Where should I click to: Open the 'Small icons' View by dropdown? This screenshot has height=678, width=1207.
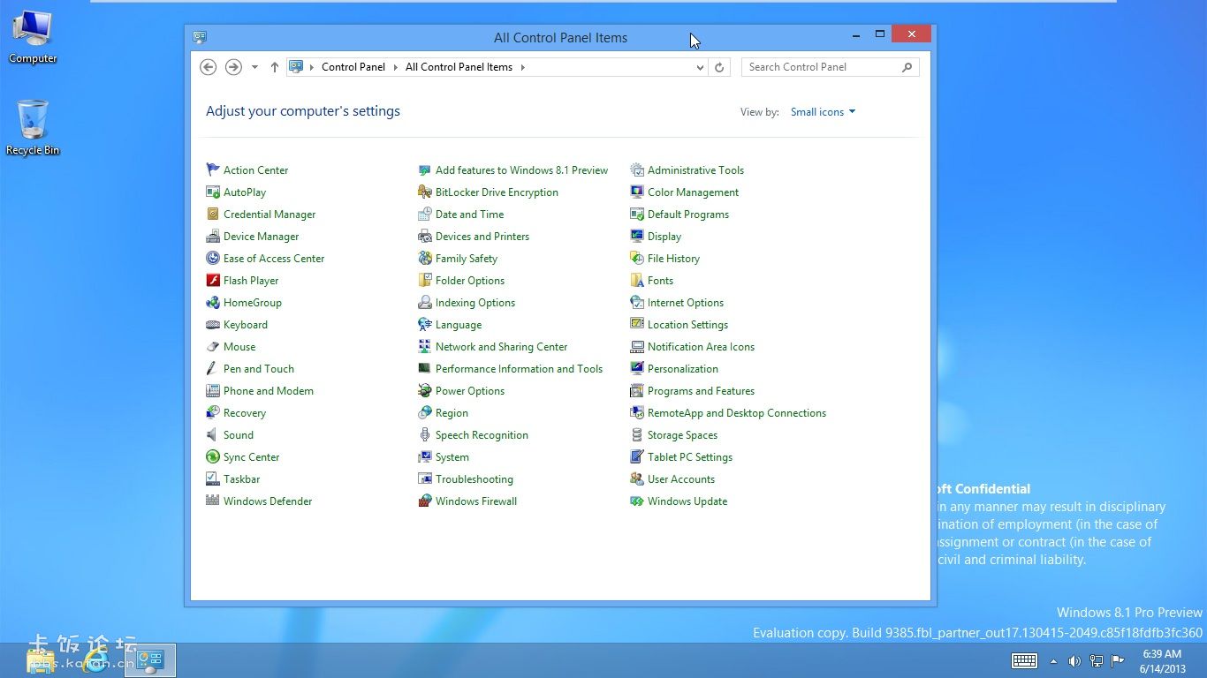(x=823, y=112)
